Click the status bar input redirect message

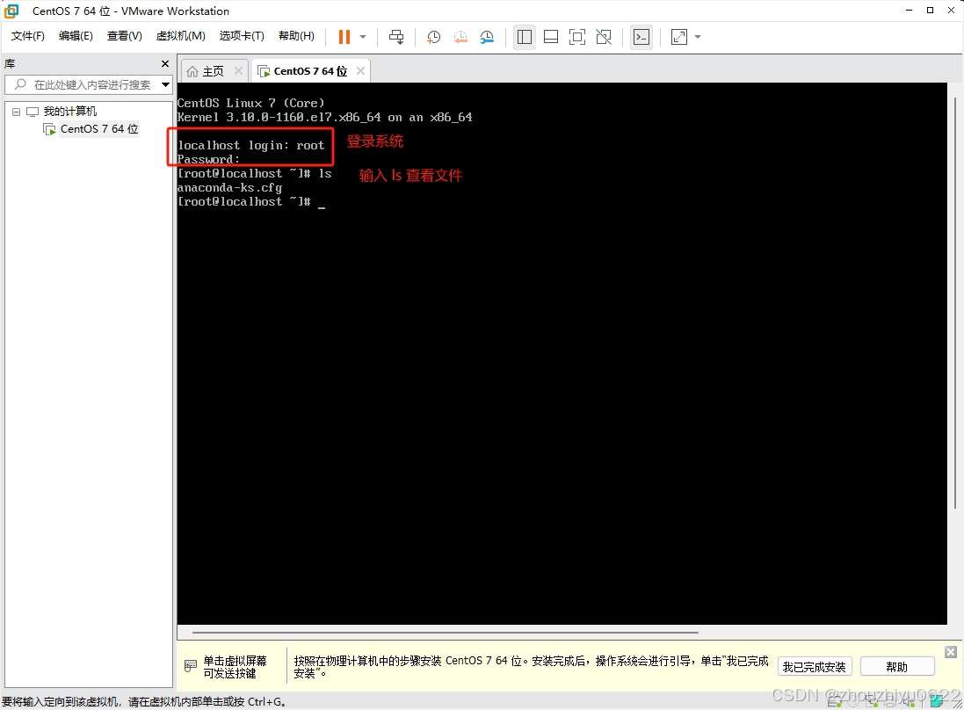[x=144, y=702]
